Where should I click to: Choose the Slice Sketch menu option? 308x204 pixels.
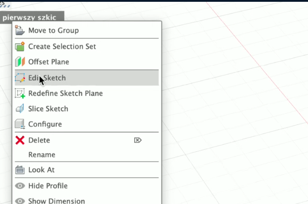click(87, 109)
